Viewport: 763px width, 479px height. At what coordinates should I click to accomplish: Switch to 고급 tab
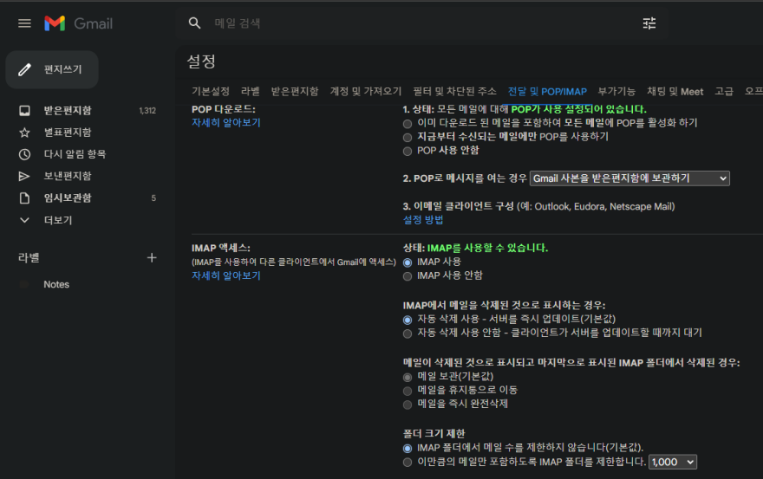pyautogui.click(x=724, y=92)
